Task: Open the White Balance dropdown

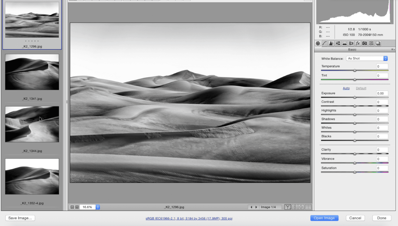Action: [367, 58]
